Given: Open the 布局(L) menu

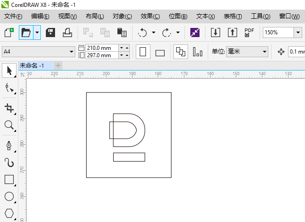Looking at the screenshot, I should pyautogui.click(x=95, y=16).
